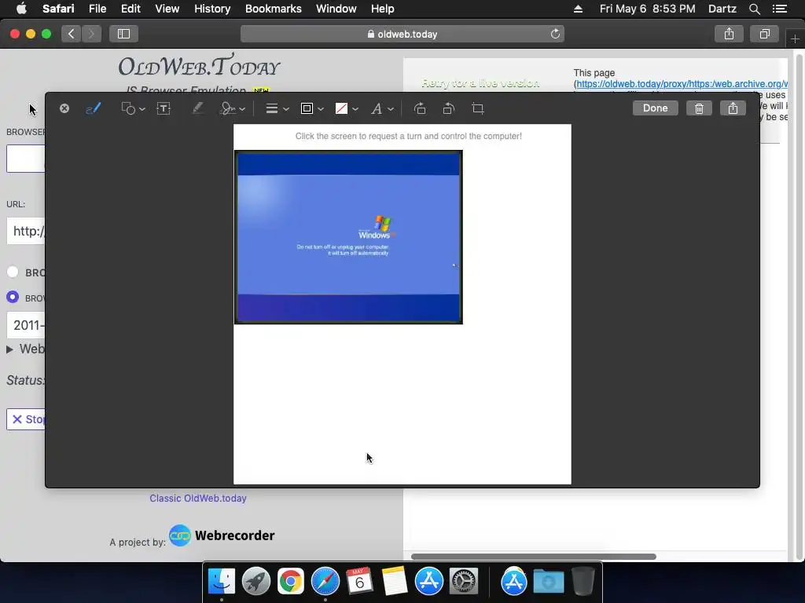The width and height of the screenshot is (805, 603).
Task: Go forward in Safari
Action: [91, 34]
